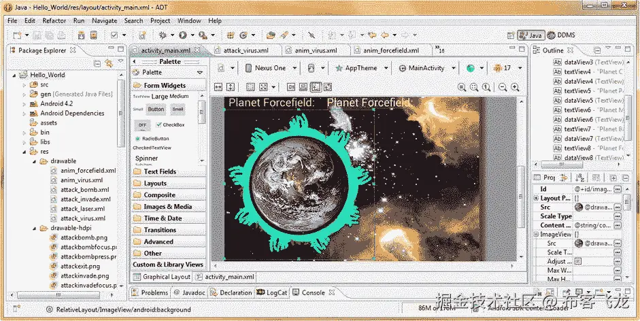Open the Android Virtual Device Manager icon
Screen dimensions: 640x321
pyautogui.click(x=94, y=35)
